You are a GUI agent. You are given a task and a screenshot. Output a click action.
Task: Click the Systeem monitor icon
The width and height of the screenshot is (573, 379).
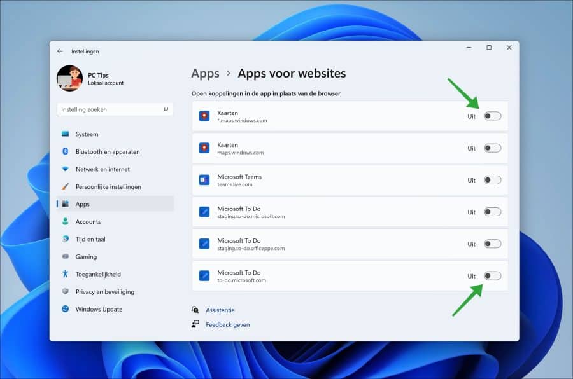click(x=66, y=134)
